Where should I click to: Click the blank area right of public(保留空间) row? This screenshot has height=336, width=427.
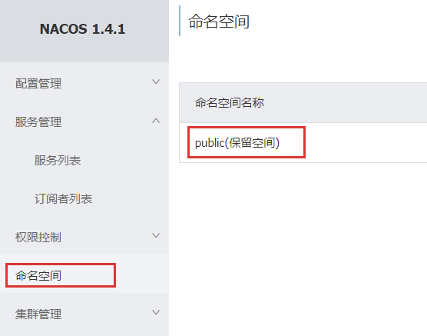coord(366,143)
